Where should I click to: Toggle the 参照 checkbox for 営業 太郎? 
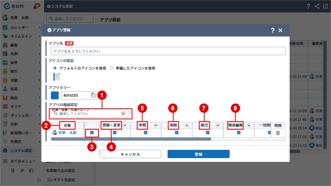click(x=146, y=133)
